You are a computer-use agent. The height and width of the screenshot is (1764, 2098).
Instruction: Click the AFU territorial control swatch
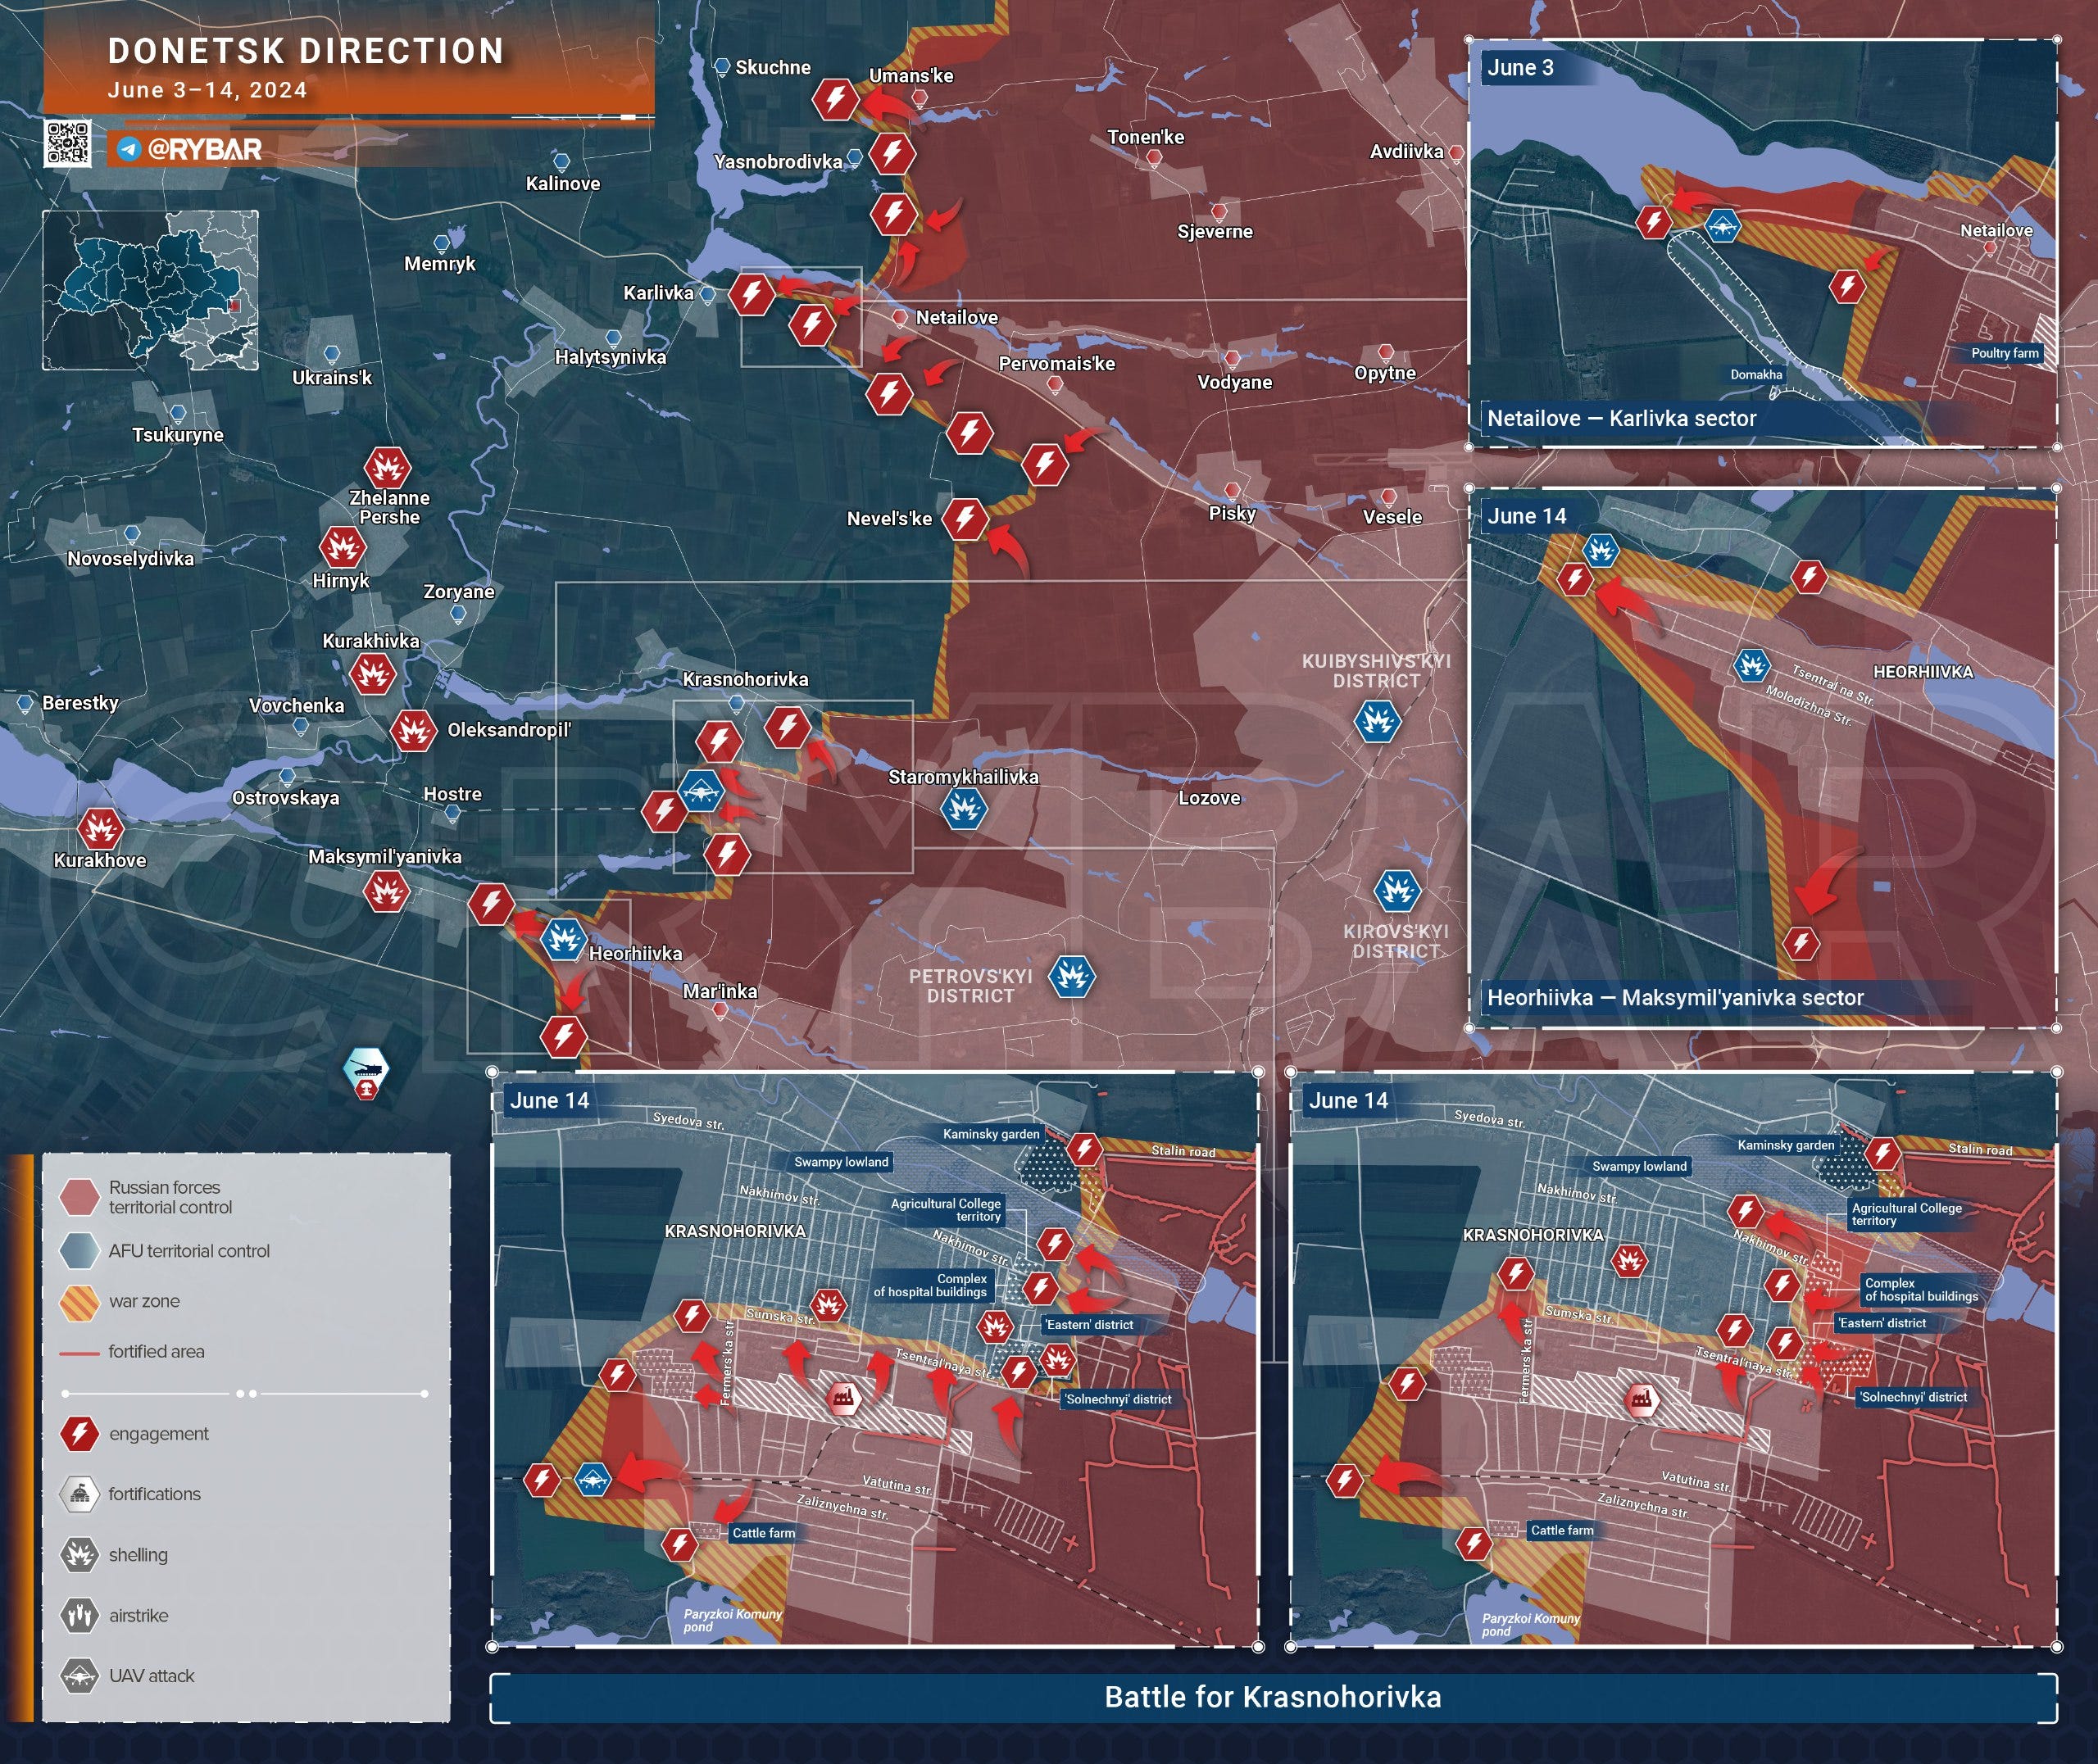[x=79, y=1250]
